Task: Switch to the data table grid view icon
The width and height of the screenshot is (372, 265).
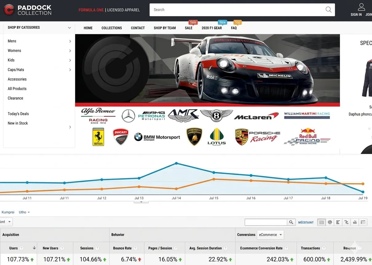Action: point(322,222)
